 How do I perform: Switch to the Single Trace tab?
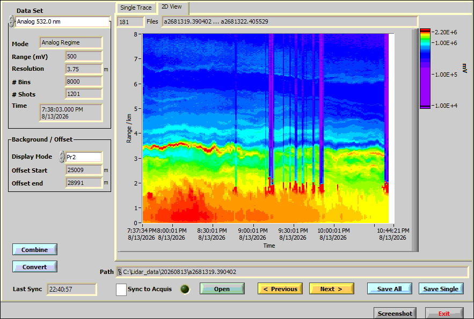136,8
